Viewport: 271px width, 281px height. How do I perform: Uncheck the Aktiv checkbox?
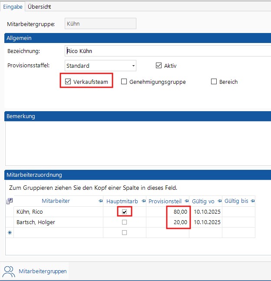pyautogui.click(x=159, y=66)
